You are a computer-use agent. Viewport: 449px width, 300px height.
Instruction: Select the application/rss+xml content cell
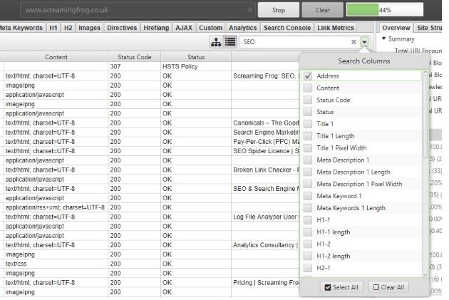[56, 207]
